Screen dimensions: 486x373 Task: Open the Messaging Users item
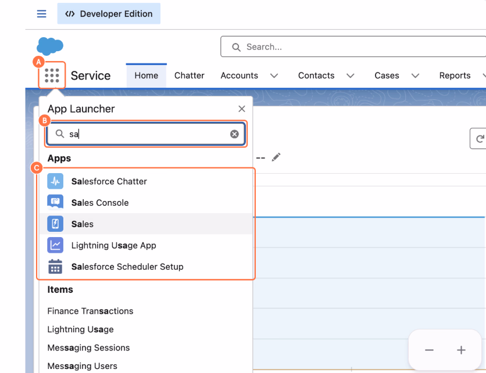pyautogui.click(x=82, y=366)
